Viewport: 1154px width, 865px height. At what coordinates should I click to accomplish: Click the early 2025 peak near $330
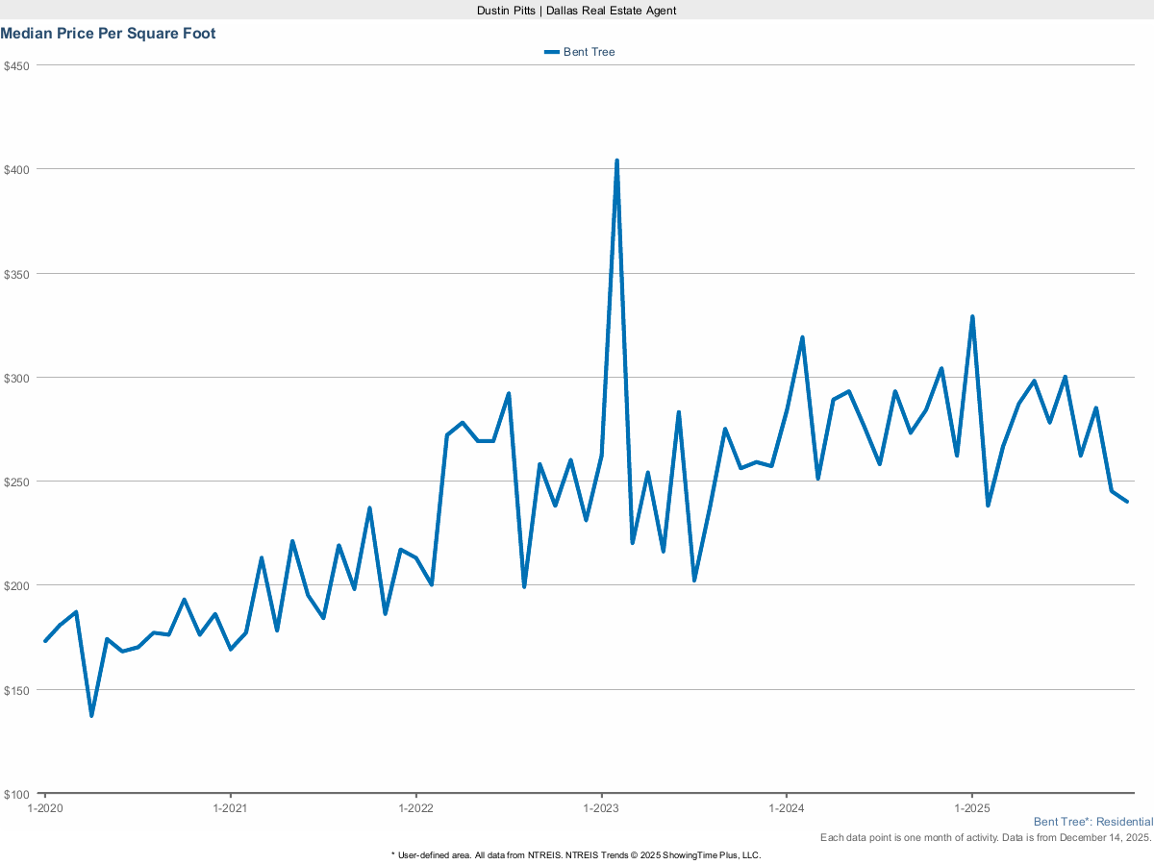pyautogui.click(x=972, y=317)
